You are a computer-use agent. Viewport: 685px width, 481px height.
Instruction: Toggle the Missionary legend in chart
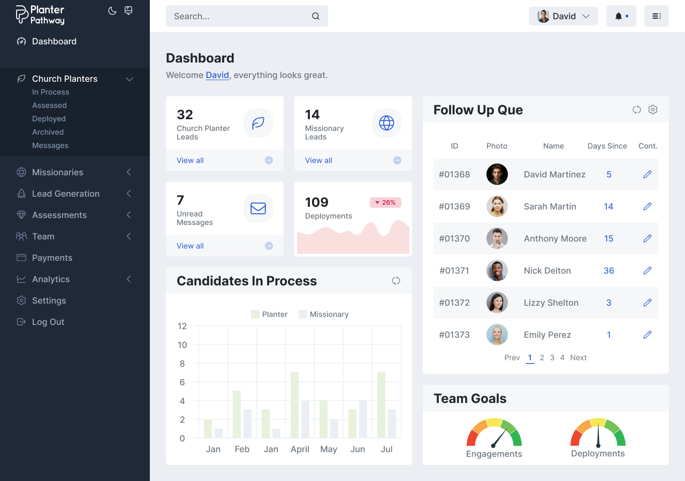pyautogui.click(x=324, y=314)
